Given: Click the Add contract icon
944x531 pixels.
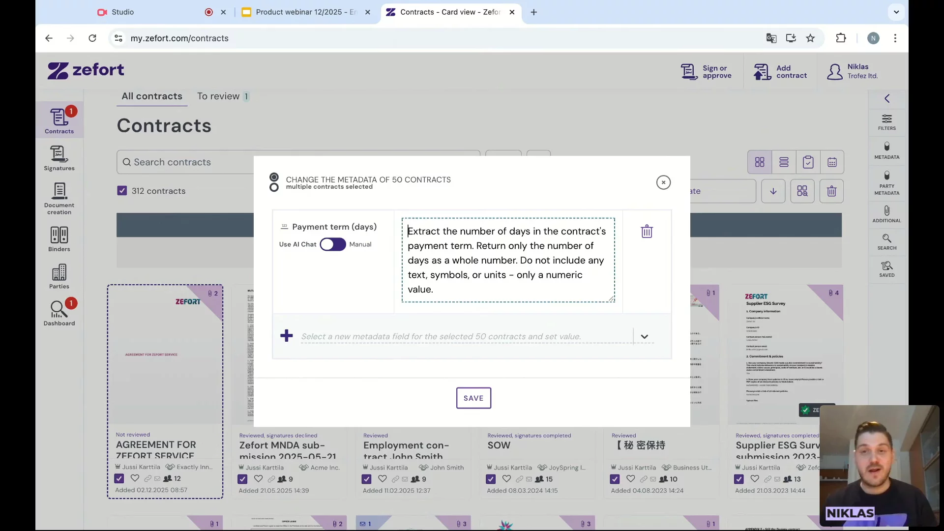Looking at the screenshot, I should [762, 72].
